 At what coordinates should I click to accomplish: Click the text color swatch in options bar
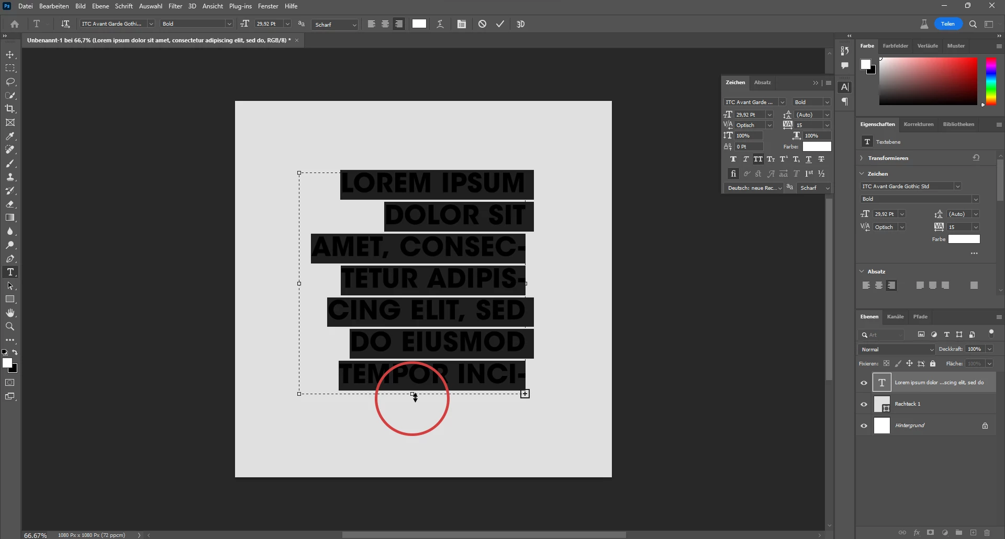pyautogui.click(x=419, y=24)
